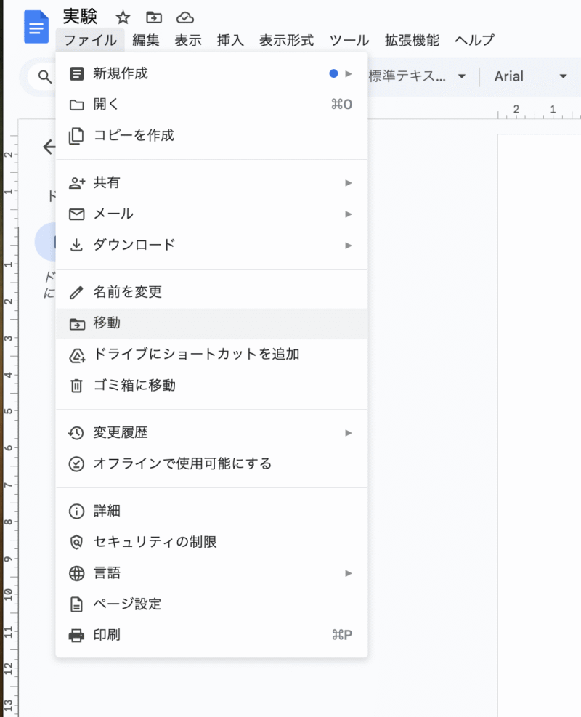Click the horizontal ruler above page
The height and width of the screenshot is (717, 581).
(x=537, y=112)
